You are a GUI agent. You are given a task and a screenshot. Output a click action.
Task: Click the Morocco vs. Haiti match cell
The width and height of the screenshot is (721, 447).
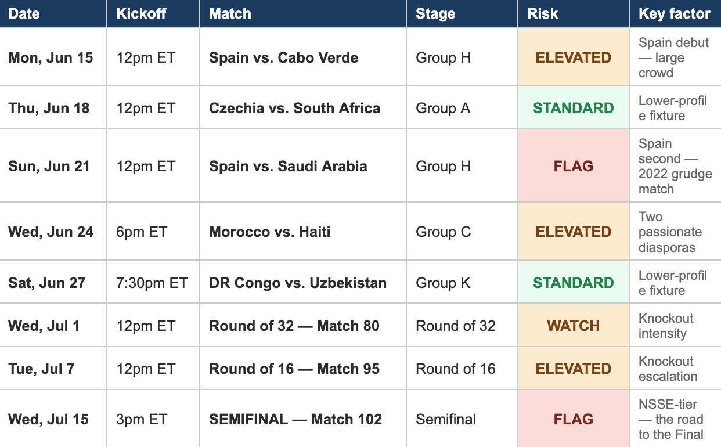pos(303,232)
